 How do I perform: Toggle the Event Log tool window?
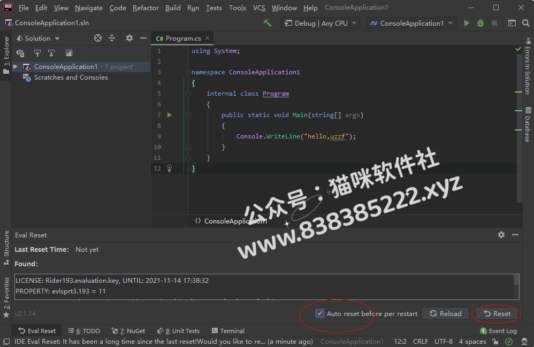498,330
